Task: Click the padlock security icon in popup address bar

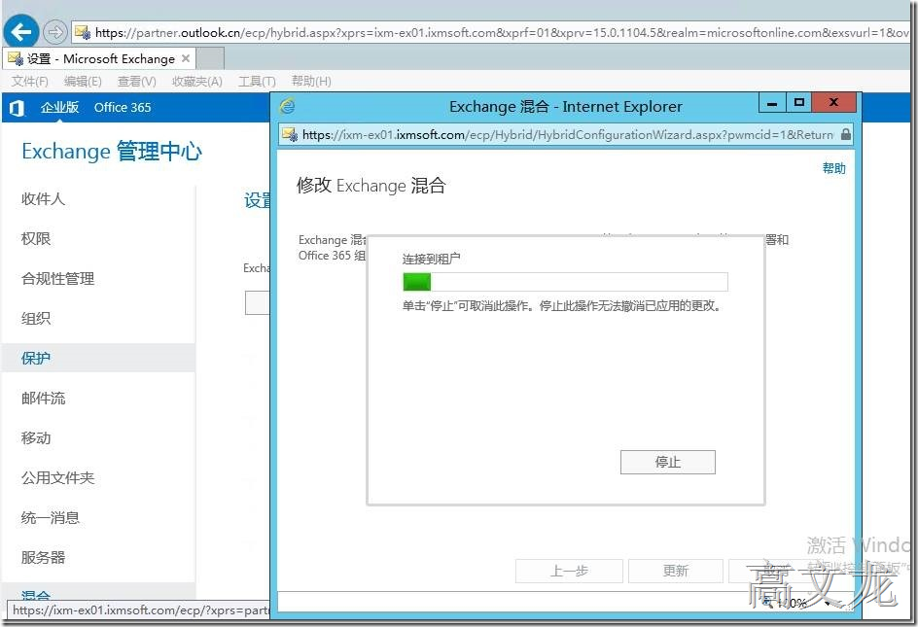Action: coord(845,134)
